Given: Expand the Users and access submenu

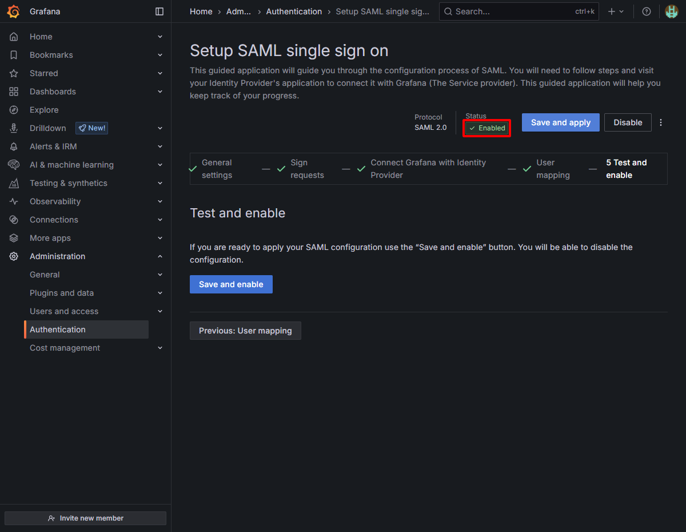Looking at the screenshot, I should [160, 311].
